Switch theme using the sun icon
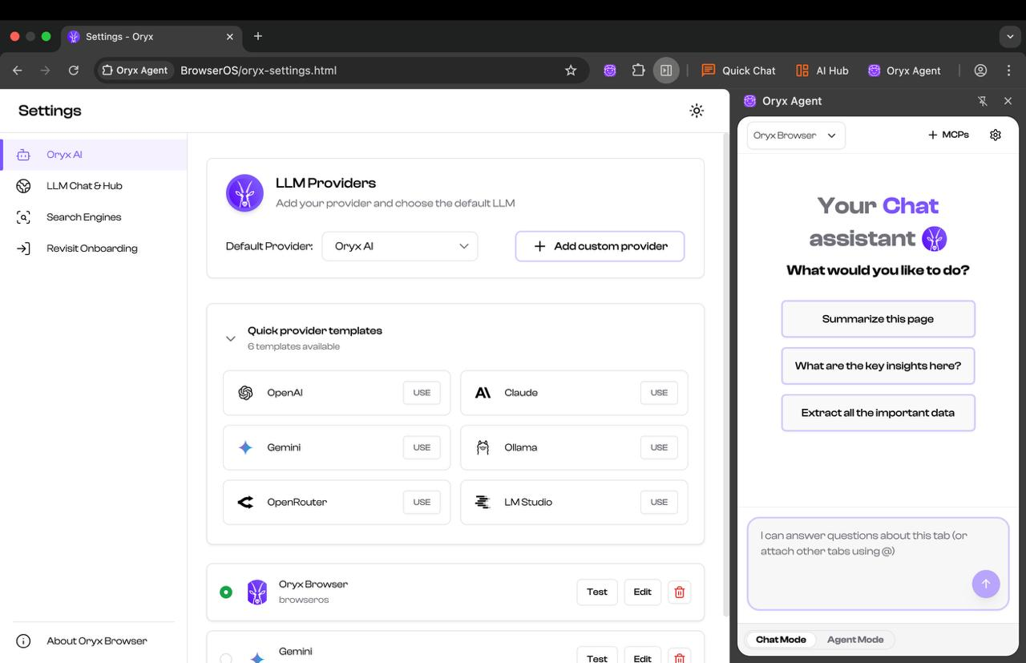Image resolution: width=1026 pixels, height=663 pixels. [x=697, y=111]
